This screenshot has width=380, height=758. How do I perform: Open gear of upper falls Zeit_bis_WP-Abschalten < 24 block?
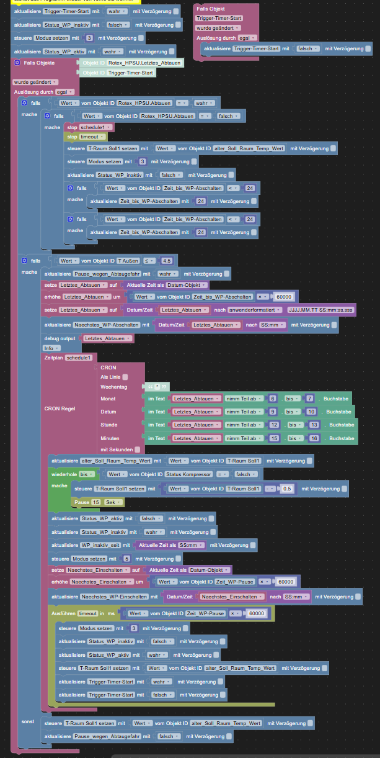pos(71,187)
